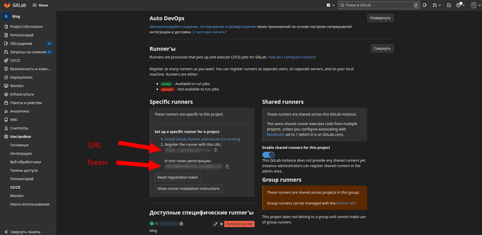Open the Runner API link
The image size is (482, 235).
click(346, 203)
